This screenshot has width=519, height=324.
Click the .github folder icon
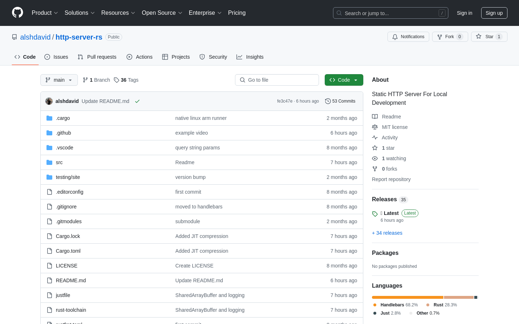(49, 133)
